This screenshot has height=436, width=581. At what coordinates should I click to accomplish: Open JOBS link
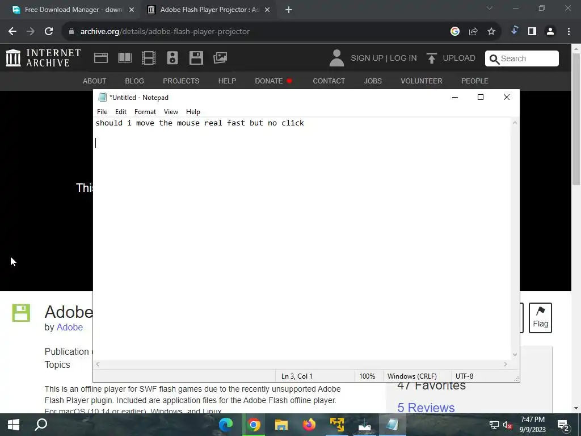point(372,81)
